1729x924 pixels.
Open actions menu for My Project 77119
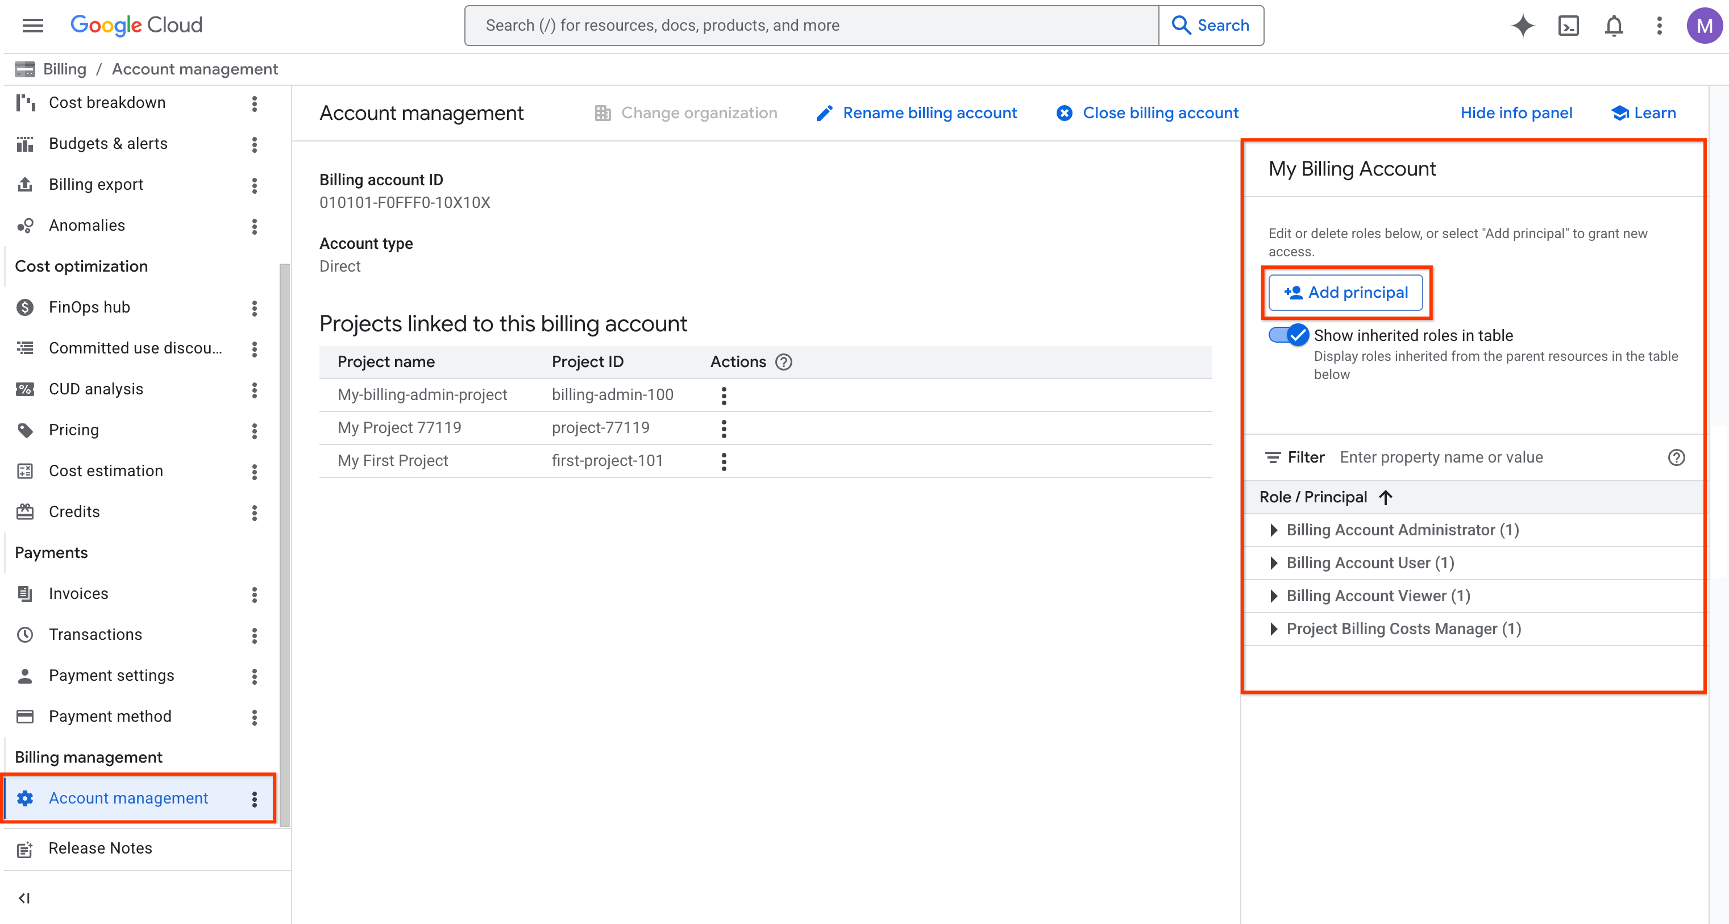724,428
